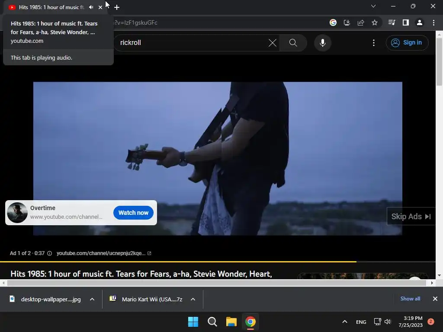The image size is (443, 332).
Task: Open File Explorer from the taskbar
Action: point(231,322)
